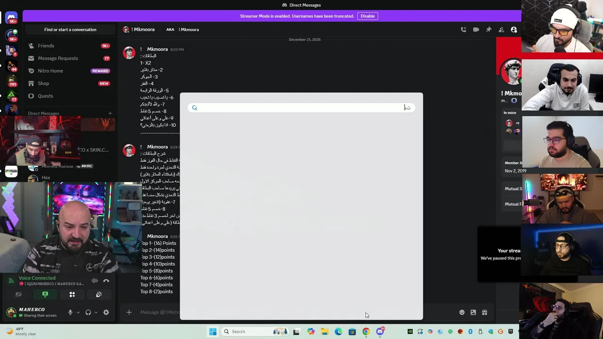Add friends to this DM
Viewport: 603px width, 339px height.
[x=501, y=30]
